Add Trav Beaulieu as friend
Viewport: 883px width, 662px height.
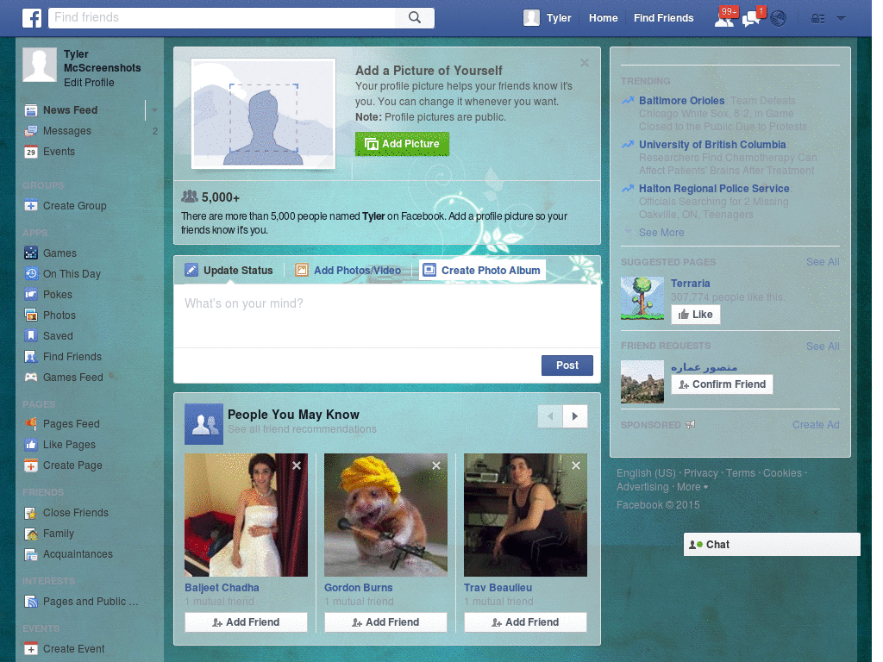click(525, 622)
